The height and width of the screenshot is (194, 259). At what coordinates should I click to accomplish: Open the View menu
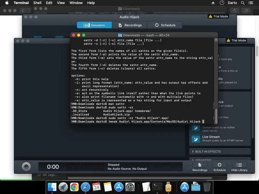(61, 3)
